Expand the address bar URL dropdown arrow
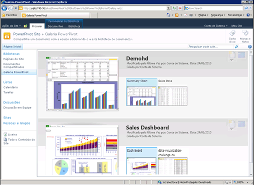 168,8
